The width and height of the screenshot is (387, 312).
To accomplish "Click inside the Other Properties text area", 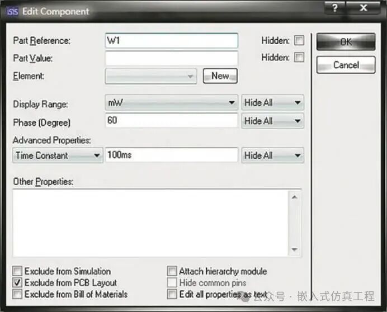I will tap(150, 223).
